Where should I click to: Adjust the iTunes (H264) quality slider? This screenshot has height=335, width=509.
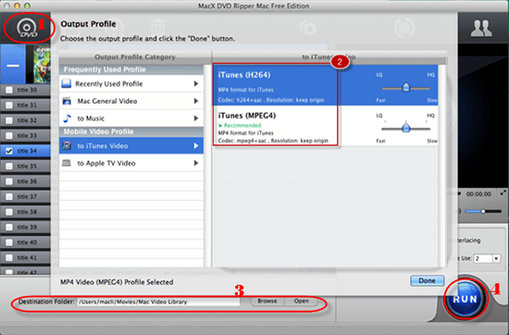coord(405,88)
